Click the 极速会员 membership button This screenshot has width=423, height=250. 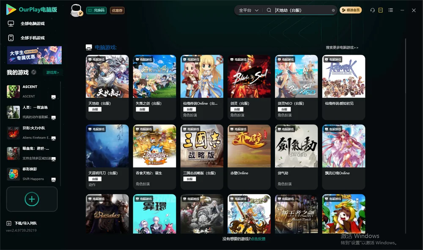click(351, 10)
